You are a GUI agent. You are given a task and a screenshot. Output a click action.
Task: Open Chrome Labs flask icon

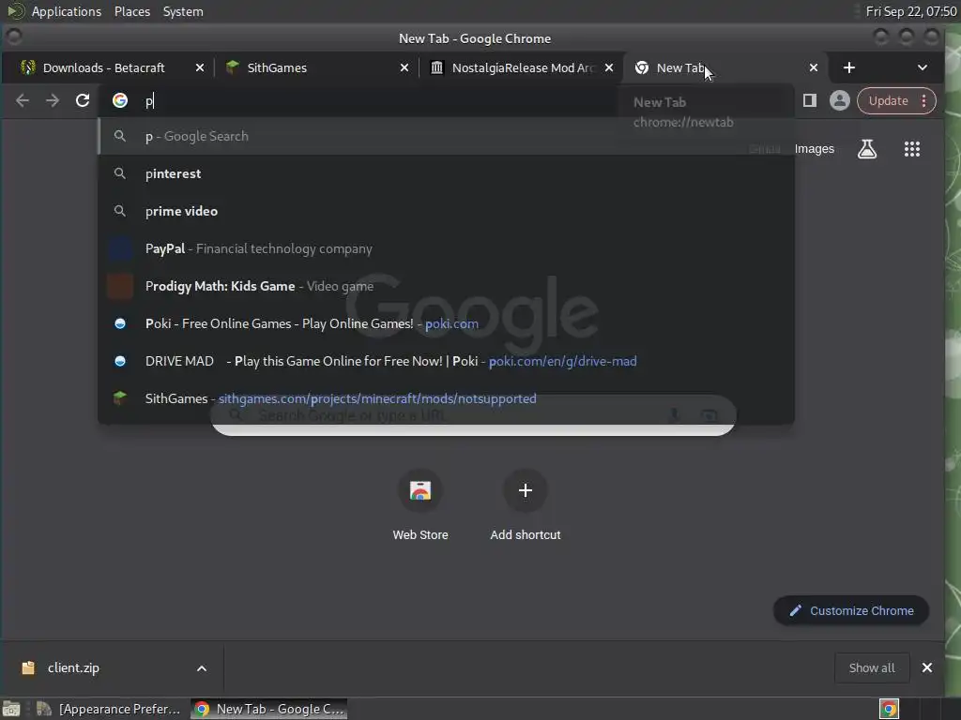(x=866, y=149)
